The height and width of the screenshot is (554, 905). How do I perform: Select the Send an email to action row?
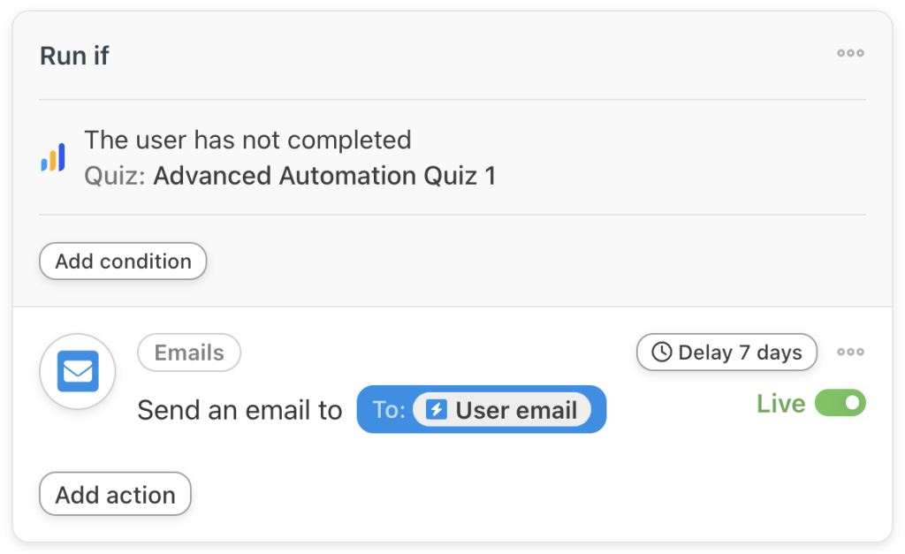[240, 409]
